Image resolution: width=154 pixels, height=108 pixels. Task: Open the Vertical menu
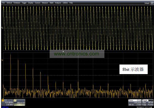tap(9, 3)
